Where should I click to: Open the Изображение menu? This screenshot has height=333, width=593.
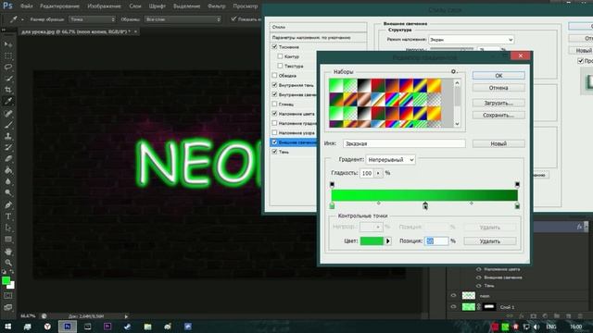(104, 6)
